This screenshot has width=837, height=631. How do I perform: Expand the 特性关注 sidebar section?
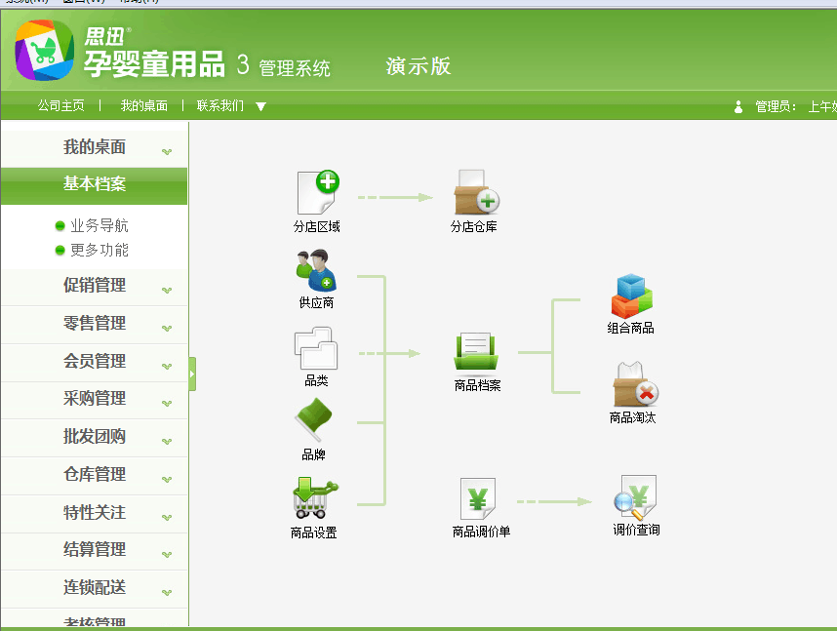pyautogui.click(x=94, y=513)
